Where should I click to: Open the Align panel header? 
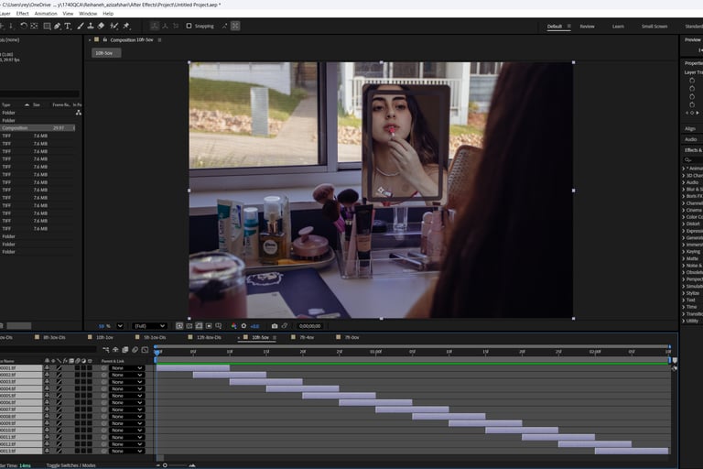(690, 128)
